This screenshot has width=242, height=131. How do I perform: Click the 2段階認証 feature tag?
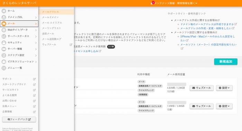coord(143,95)
